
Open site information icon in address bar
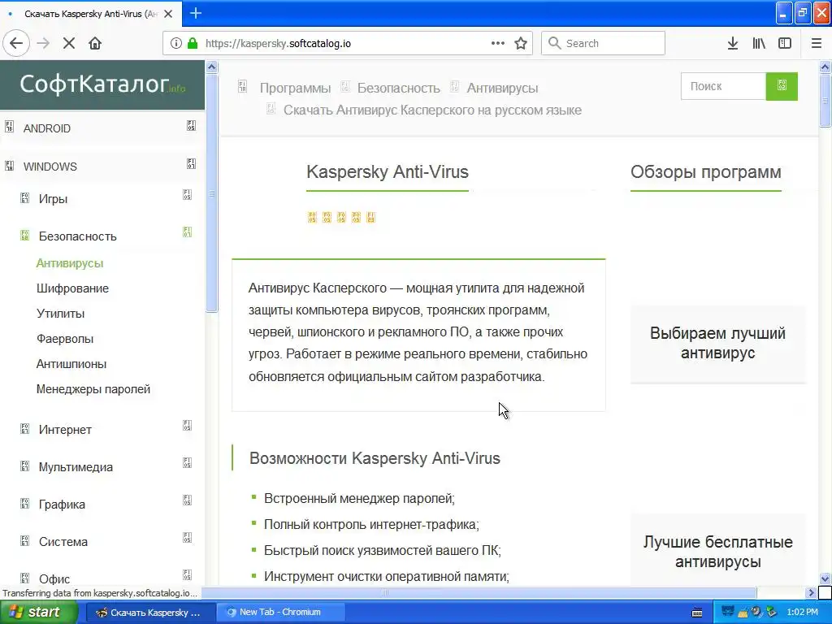coord(176,44)
